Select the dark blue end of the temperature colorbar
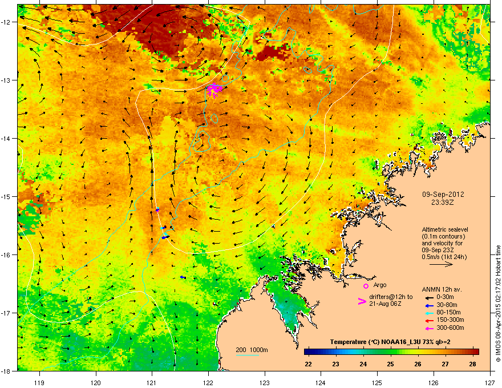 pyautogui.click(x=309, y=352)
